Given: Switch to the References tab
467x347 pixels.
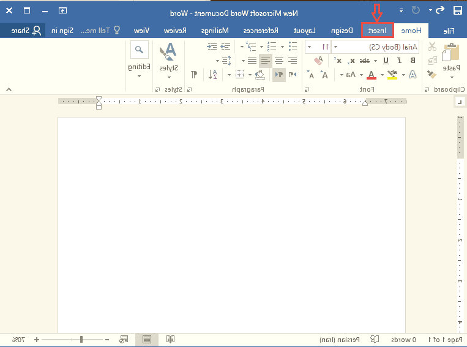Looking at the screenshot, I should coord(261,31).
